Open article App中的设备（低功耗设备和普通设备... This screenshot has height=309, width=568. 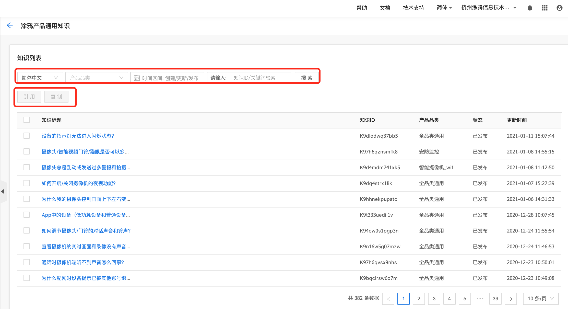coord(86,215)
